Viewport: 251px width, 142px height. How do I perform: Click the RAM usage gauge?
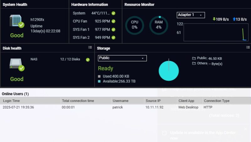click(x=159, y=25)
